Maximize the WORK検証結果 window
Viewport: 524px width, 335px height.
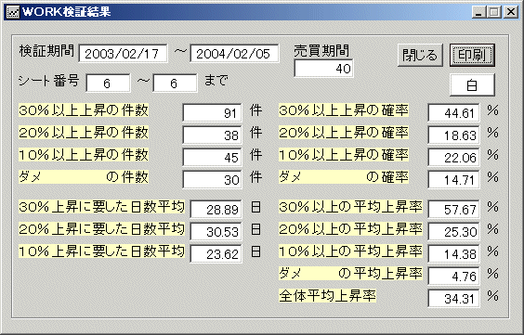(494, 12)
